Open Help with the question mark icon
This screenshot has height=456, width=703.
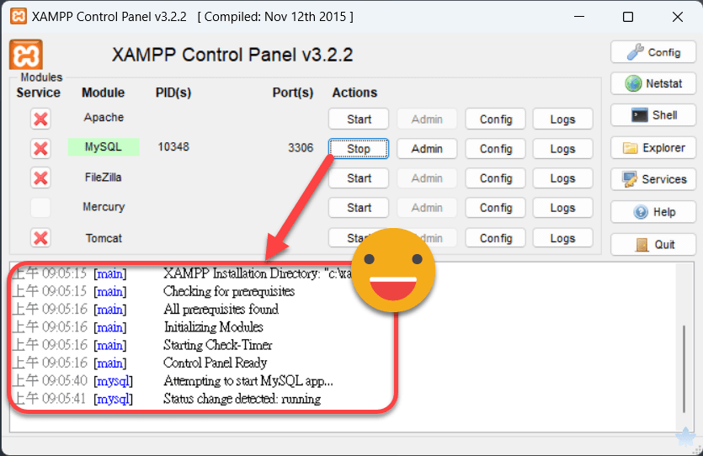(x=653, y=212)
